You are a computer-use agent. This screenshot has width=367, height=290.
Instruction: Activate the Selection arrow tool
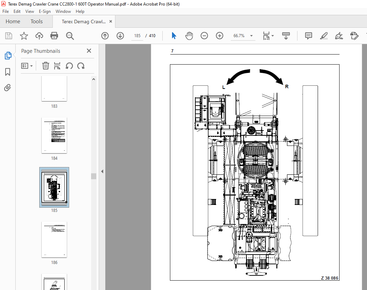174,36
